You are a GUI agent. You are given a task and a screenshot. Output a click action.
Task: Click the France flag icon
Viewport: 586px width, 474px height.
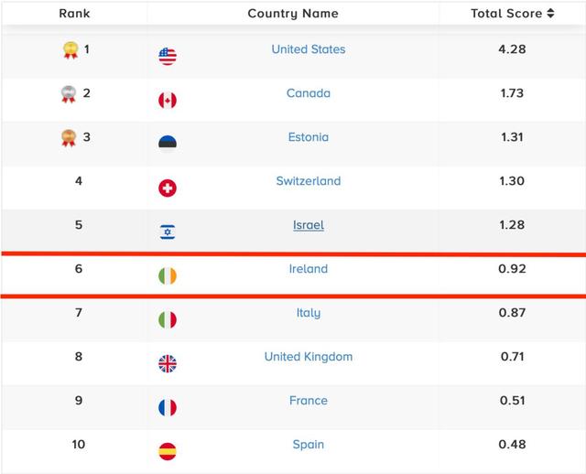[x=168, y=408]
